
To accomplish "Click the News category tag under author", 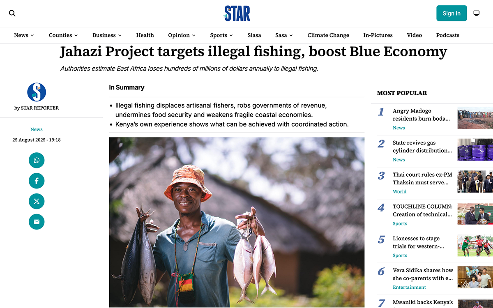I will (x=37, y=129).
